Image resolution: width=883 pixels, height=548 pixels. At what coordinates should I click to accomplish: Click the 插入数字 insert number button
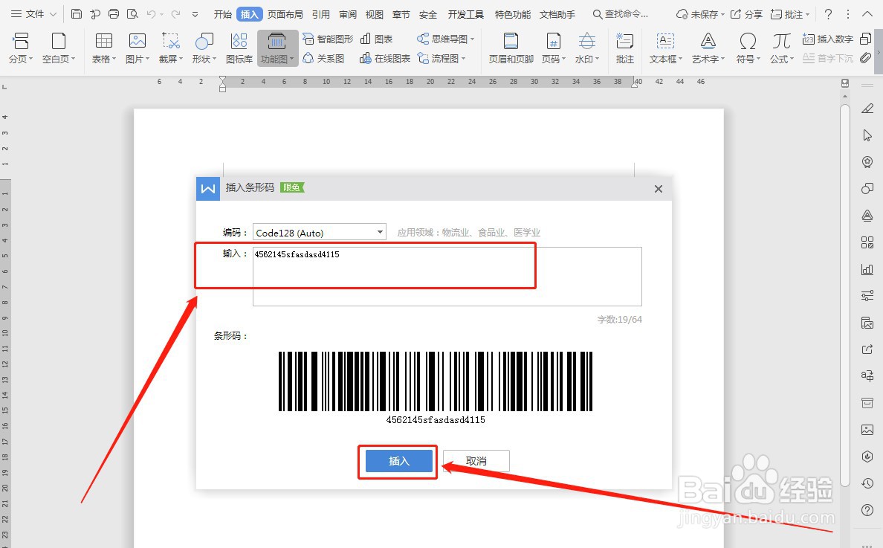tap(828, 39)
